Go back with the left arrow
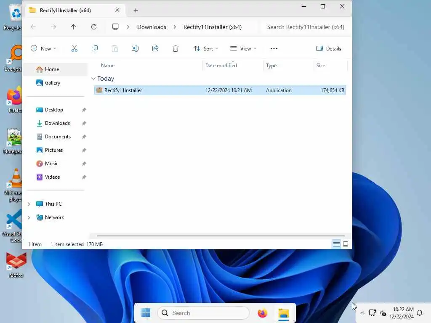This screenshot has height=323, width=431. 33,27
